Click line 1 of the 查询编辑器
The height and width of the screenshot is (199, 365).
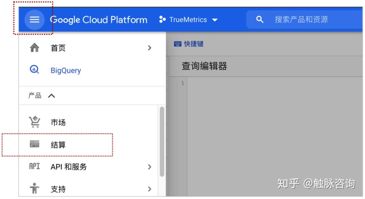point(237,82)
